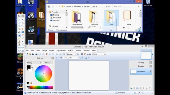Click Explorer Back navigation button
The image size is (170, 95).
(x=49, y=6)
